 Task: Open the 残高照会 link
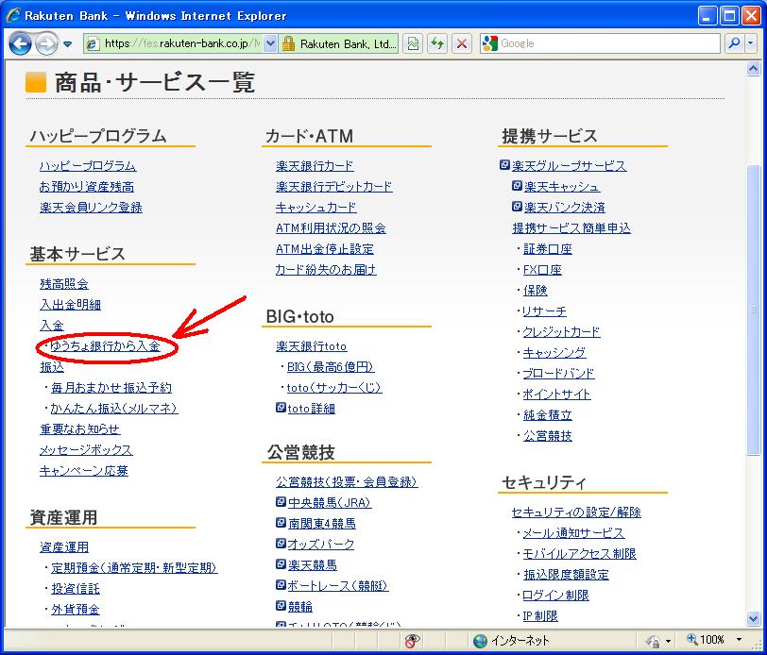(x=64, y=284)
